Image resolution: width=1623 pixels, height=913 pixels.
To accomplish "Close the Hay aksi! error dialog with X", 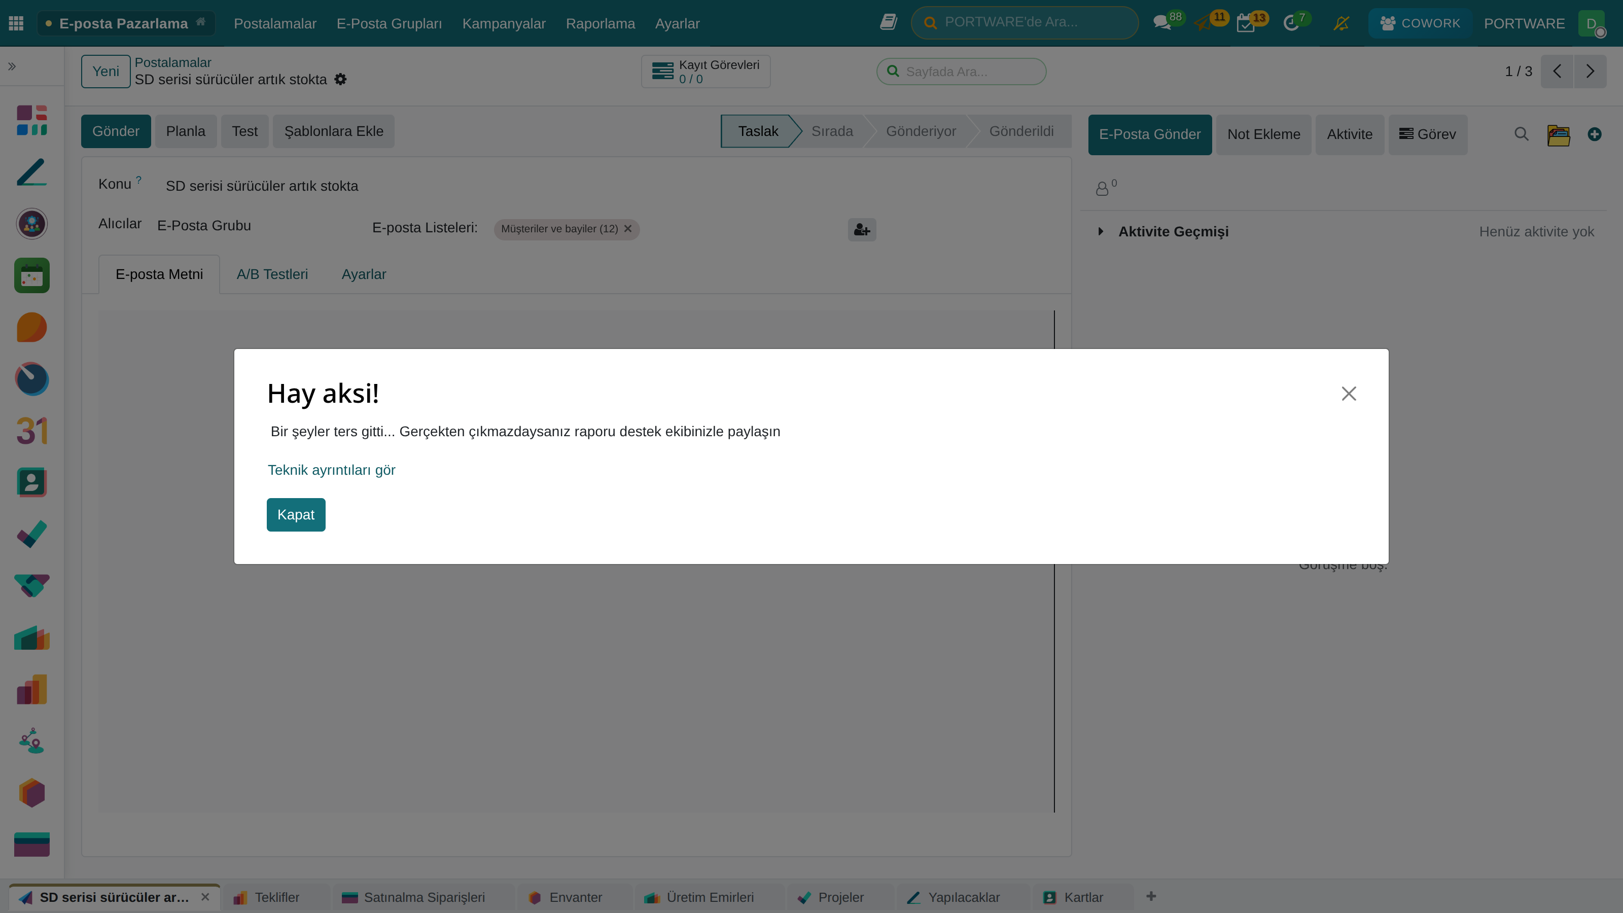I will click(1348, 394).
